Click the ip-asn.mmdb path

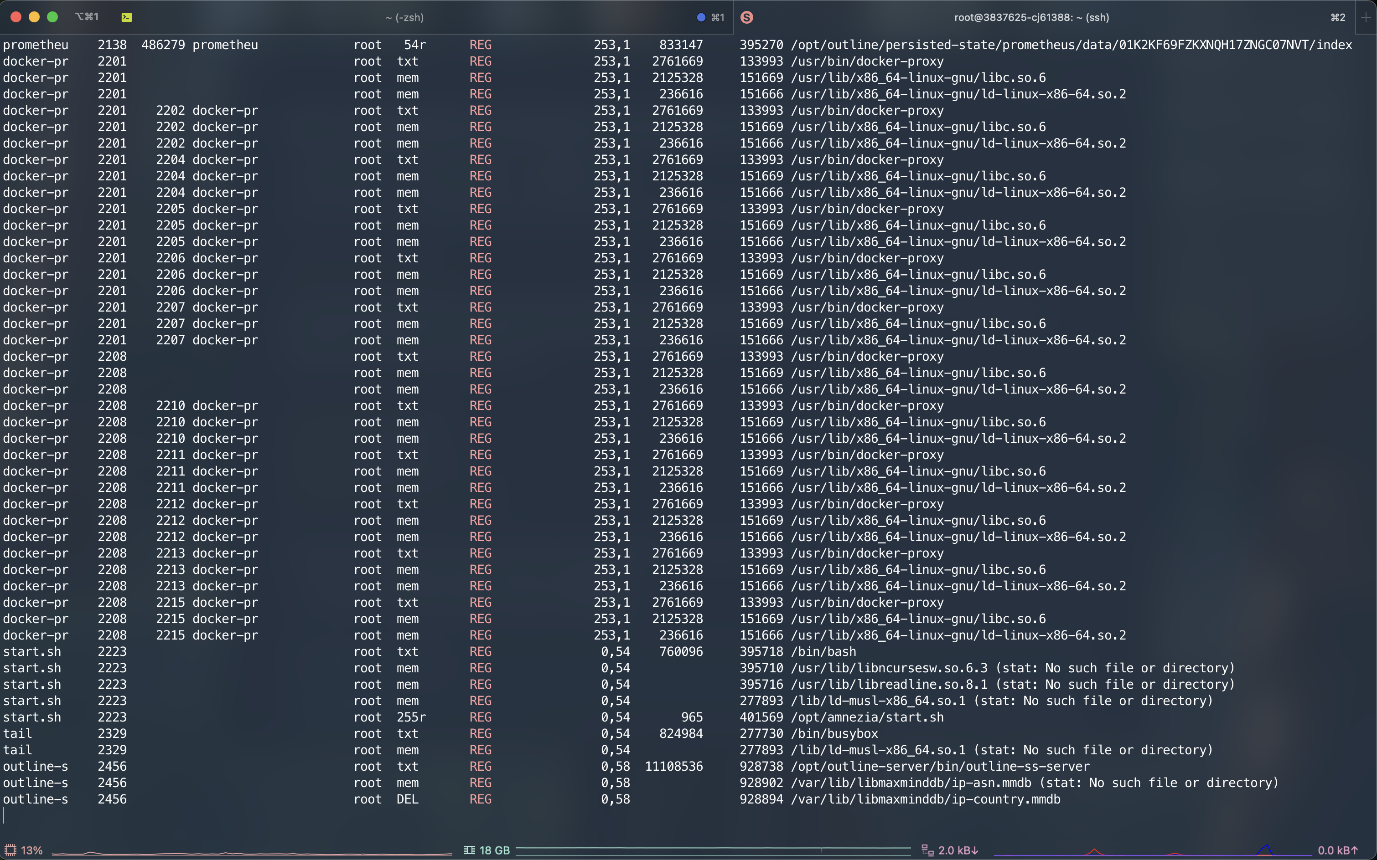click(x=911, y=783)
